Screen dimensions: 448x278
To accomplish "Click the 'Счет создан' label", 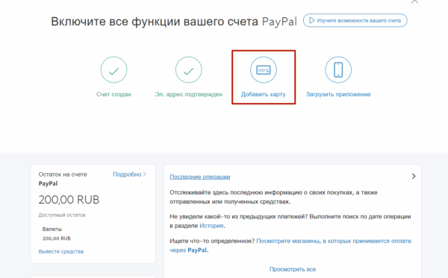I will tap(113, 95).
